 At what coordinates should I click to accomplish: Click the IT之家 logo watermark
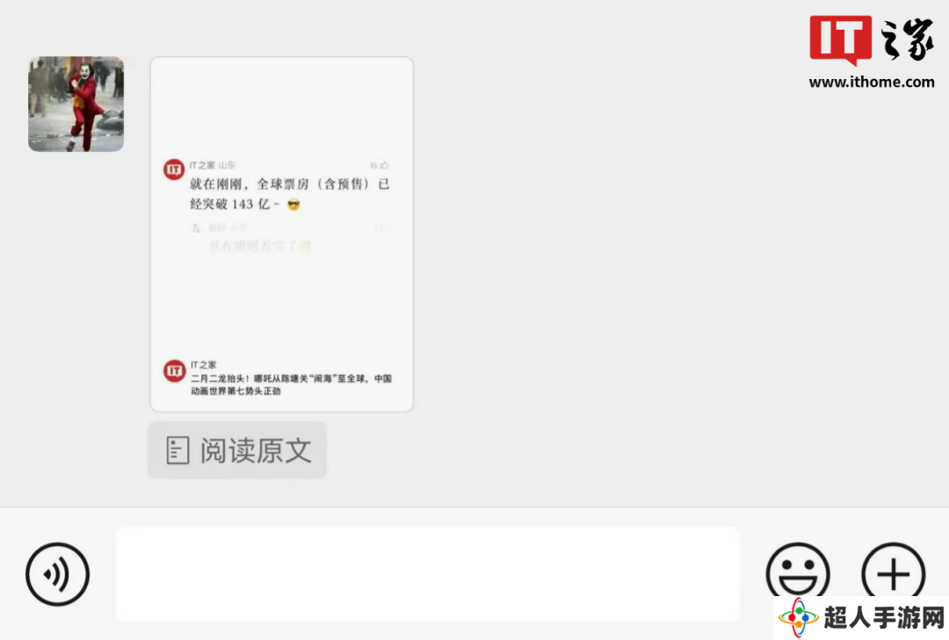[872, 40]
